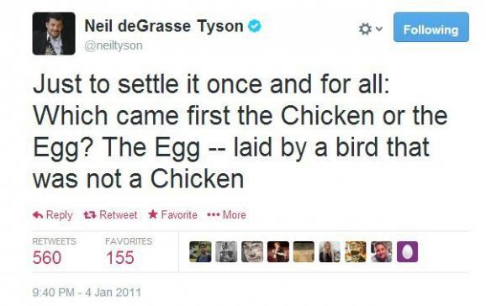This screenshot has height=306, width=486.
Task: Expand the More options ellipsis
Action: click(x=214, y=214)
